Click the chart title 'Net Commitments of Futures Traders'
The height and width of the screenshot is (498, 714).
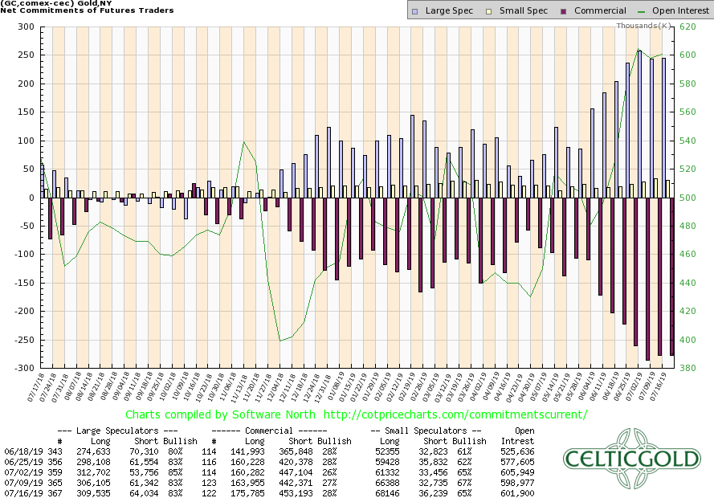(85, 10)
